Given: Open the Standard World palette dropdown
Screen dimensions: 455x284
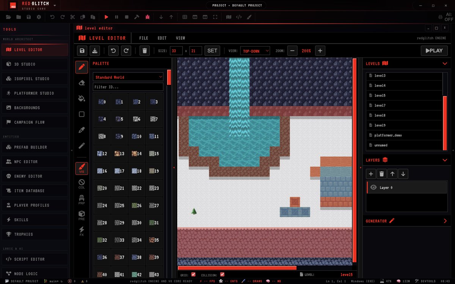Looking at the screenshot, I should [x=128, y=77].
